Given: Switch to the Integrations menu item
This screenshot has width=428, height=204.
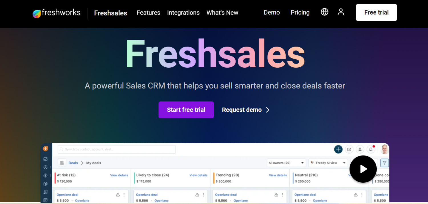Looking at the screenshot, I should (183, 13).
